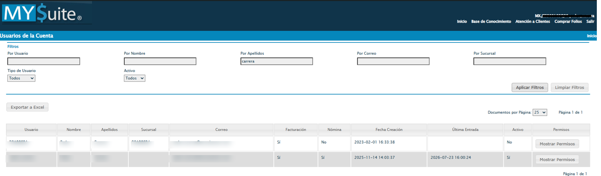Screen dimensions: 601x176
Task: Open the Tipo de Usuario dropdown
Action: point(21,78)
